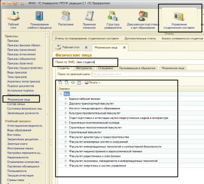Open Зачетные книги link

pos(17,144)
